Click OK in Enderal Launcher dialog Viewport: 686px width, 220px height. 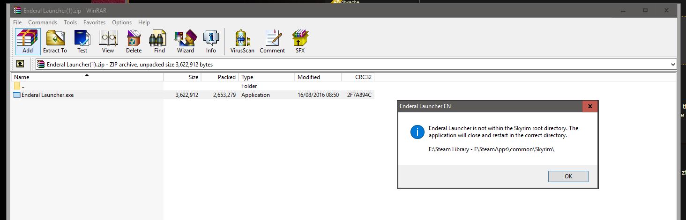(x=568, y=176)
